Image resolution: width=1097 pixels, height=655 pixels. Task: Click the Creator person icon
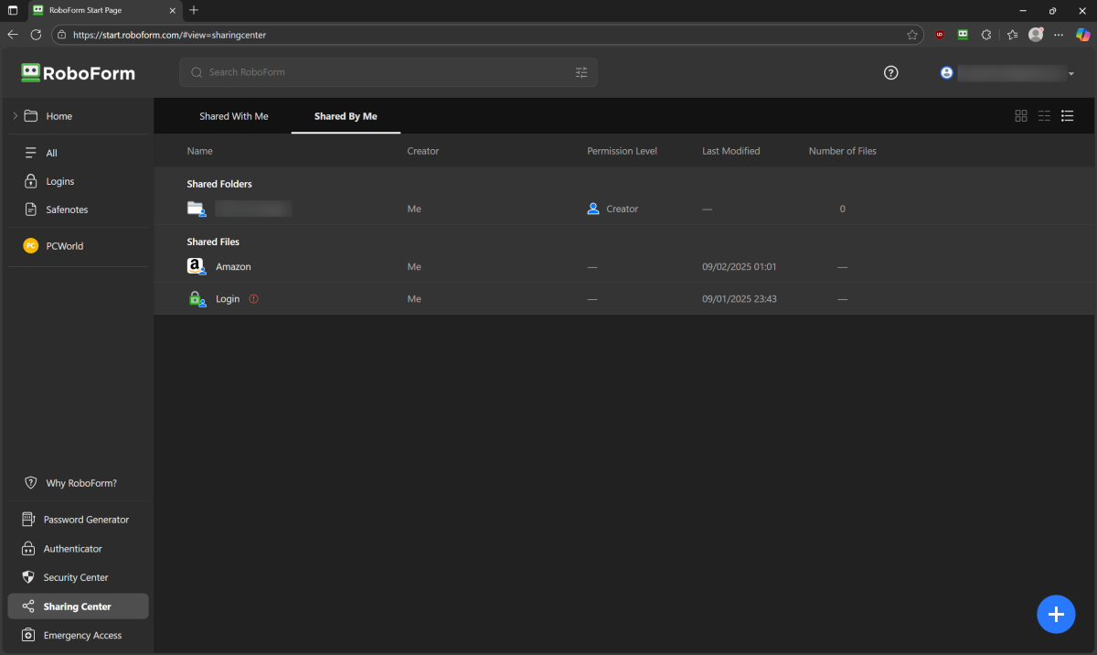point(593,209)
